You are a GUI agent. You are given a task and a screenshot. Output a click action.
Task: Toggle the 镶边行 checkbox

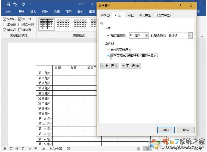pyautogui.click(x=4, y=30)
